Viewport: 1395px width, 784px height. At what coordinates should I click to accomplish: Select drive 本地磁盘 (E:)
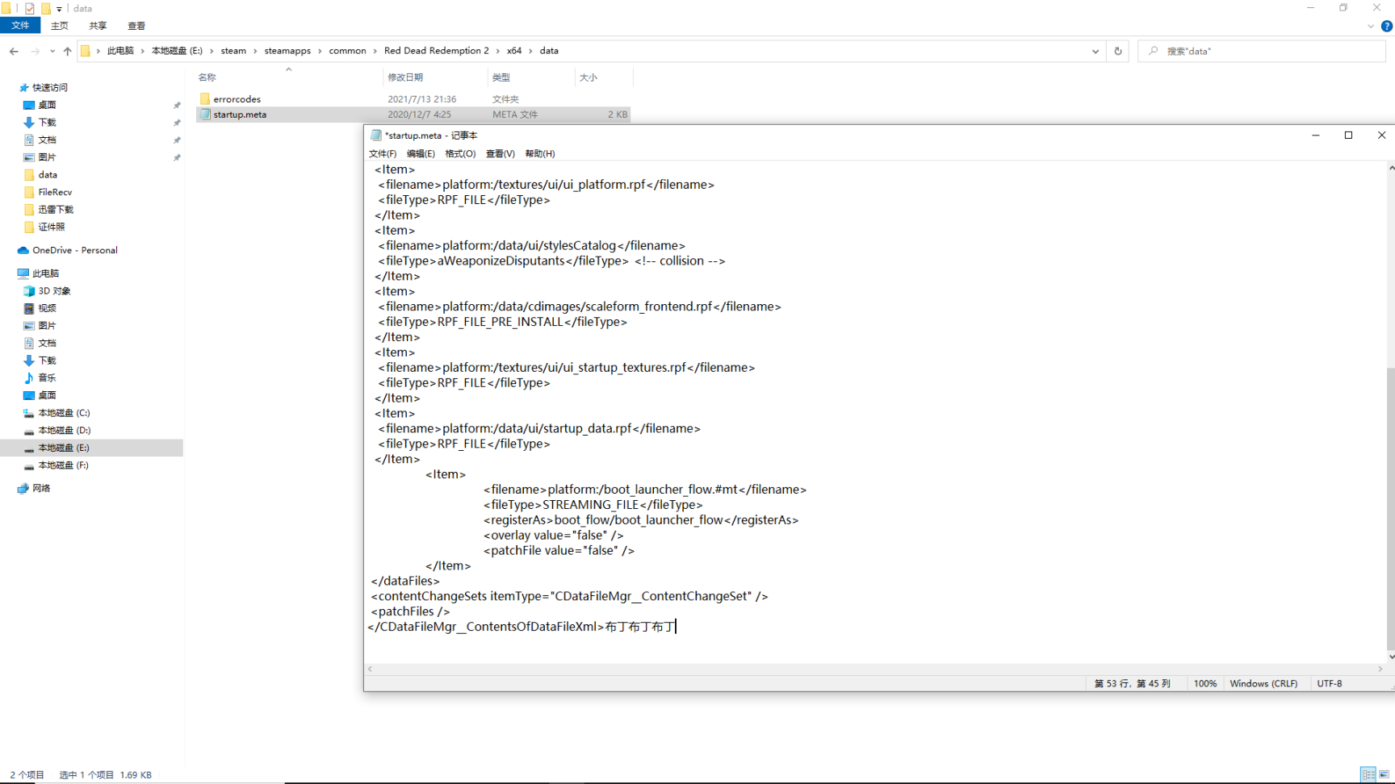point(64,448)
